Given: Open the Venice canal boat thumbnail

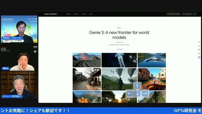Looking at the screenshot, I should (x=151, y=79).
